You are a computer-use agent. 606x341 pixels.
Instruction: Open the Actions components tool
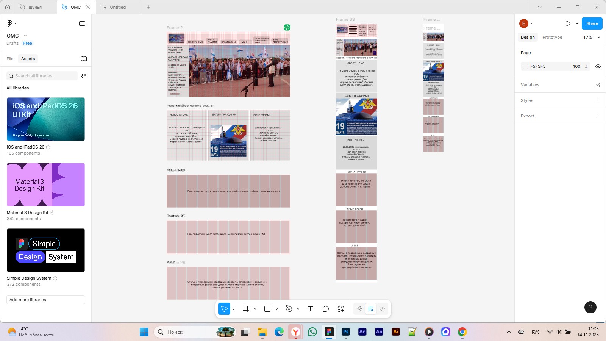click(341, 309)
